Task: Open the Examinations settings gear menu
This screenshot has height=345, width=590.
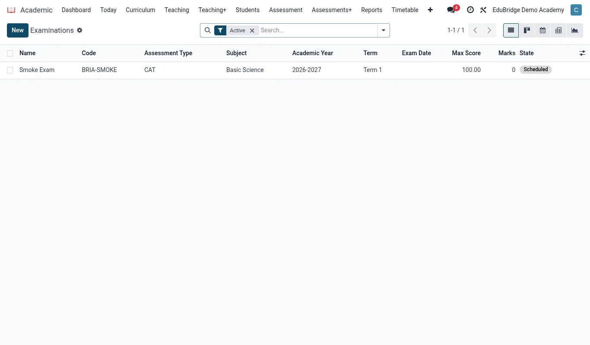Action: tap(79, 30)
